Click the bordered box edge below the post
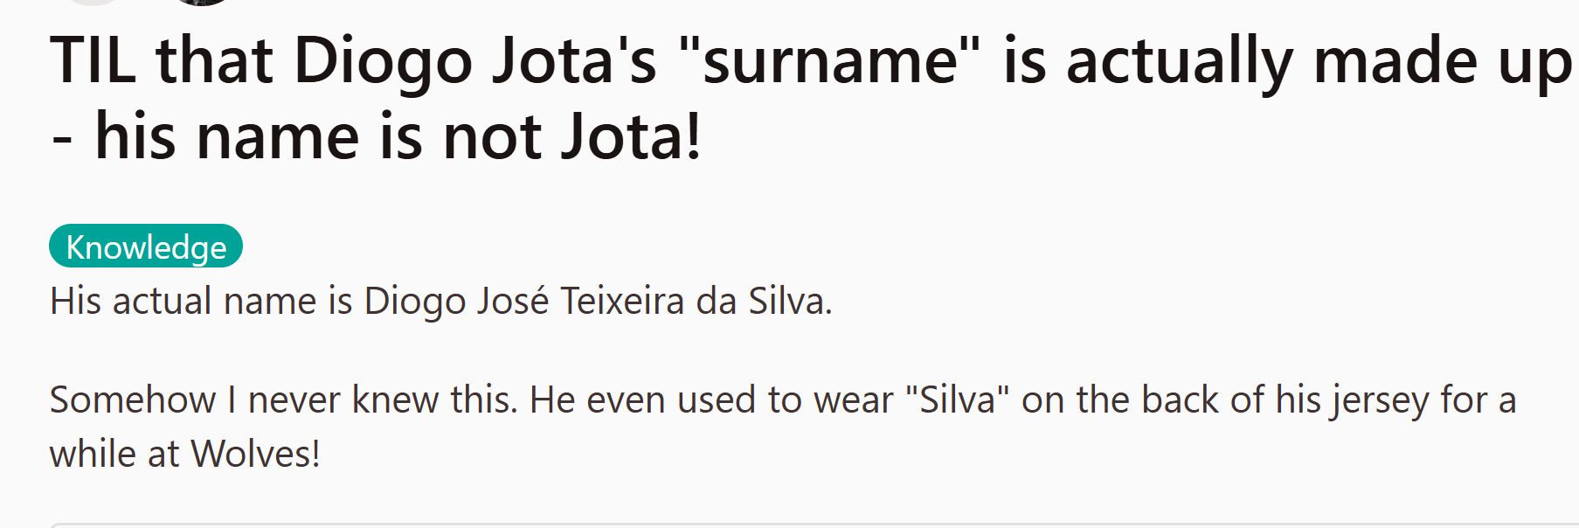Screen dimensions: 1579x528 pos(813,525)
